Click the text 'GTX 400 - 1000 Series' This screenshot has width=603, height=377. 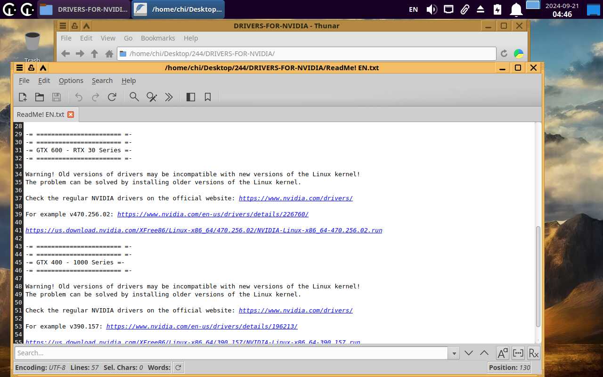coord(75,262)
